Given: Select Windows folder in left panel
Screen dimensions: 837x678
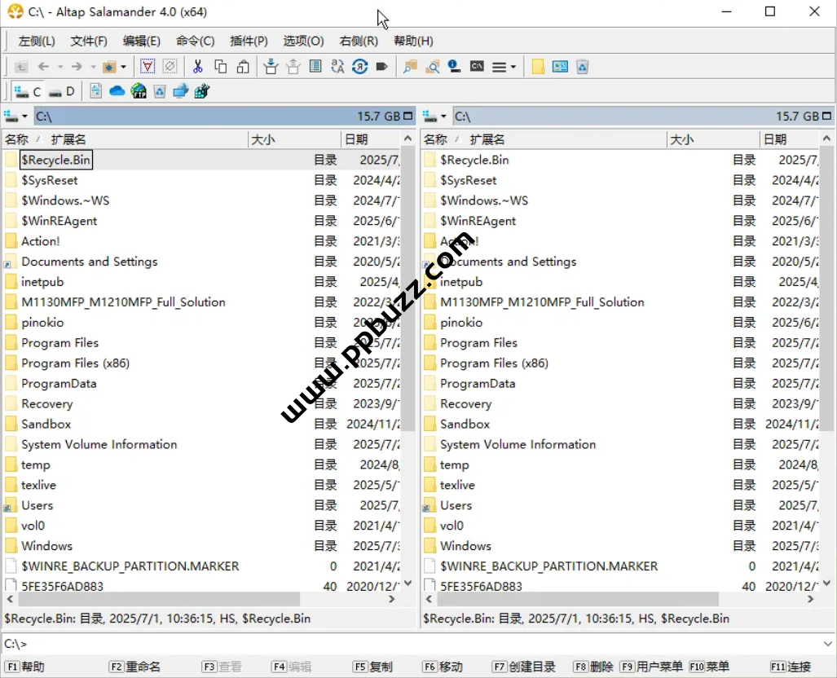Looking at the screenshot, I should (x=47, y=546).
